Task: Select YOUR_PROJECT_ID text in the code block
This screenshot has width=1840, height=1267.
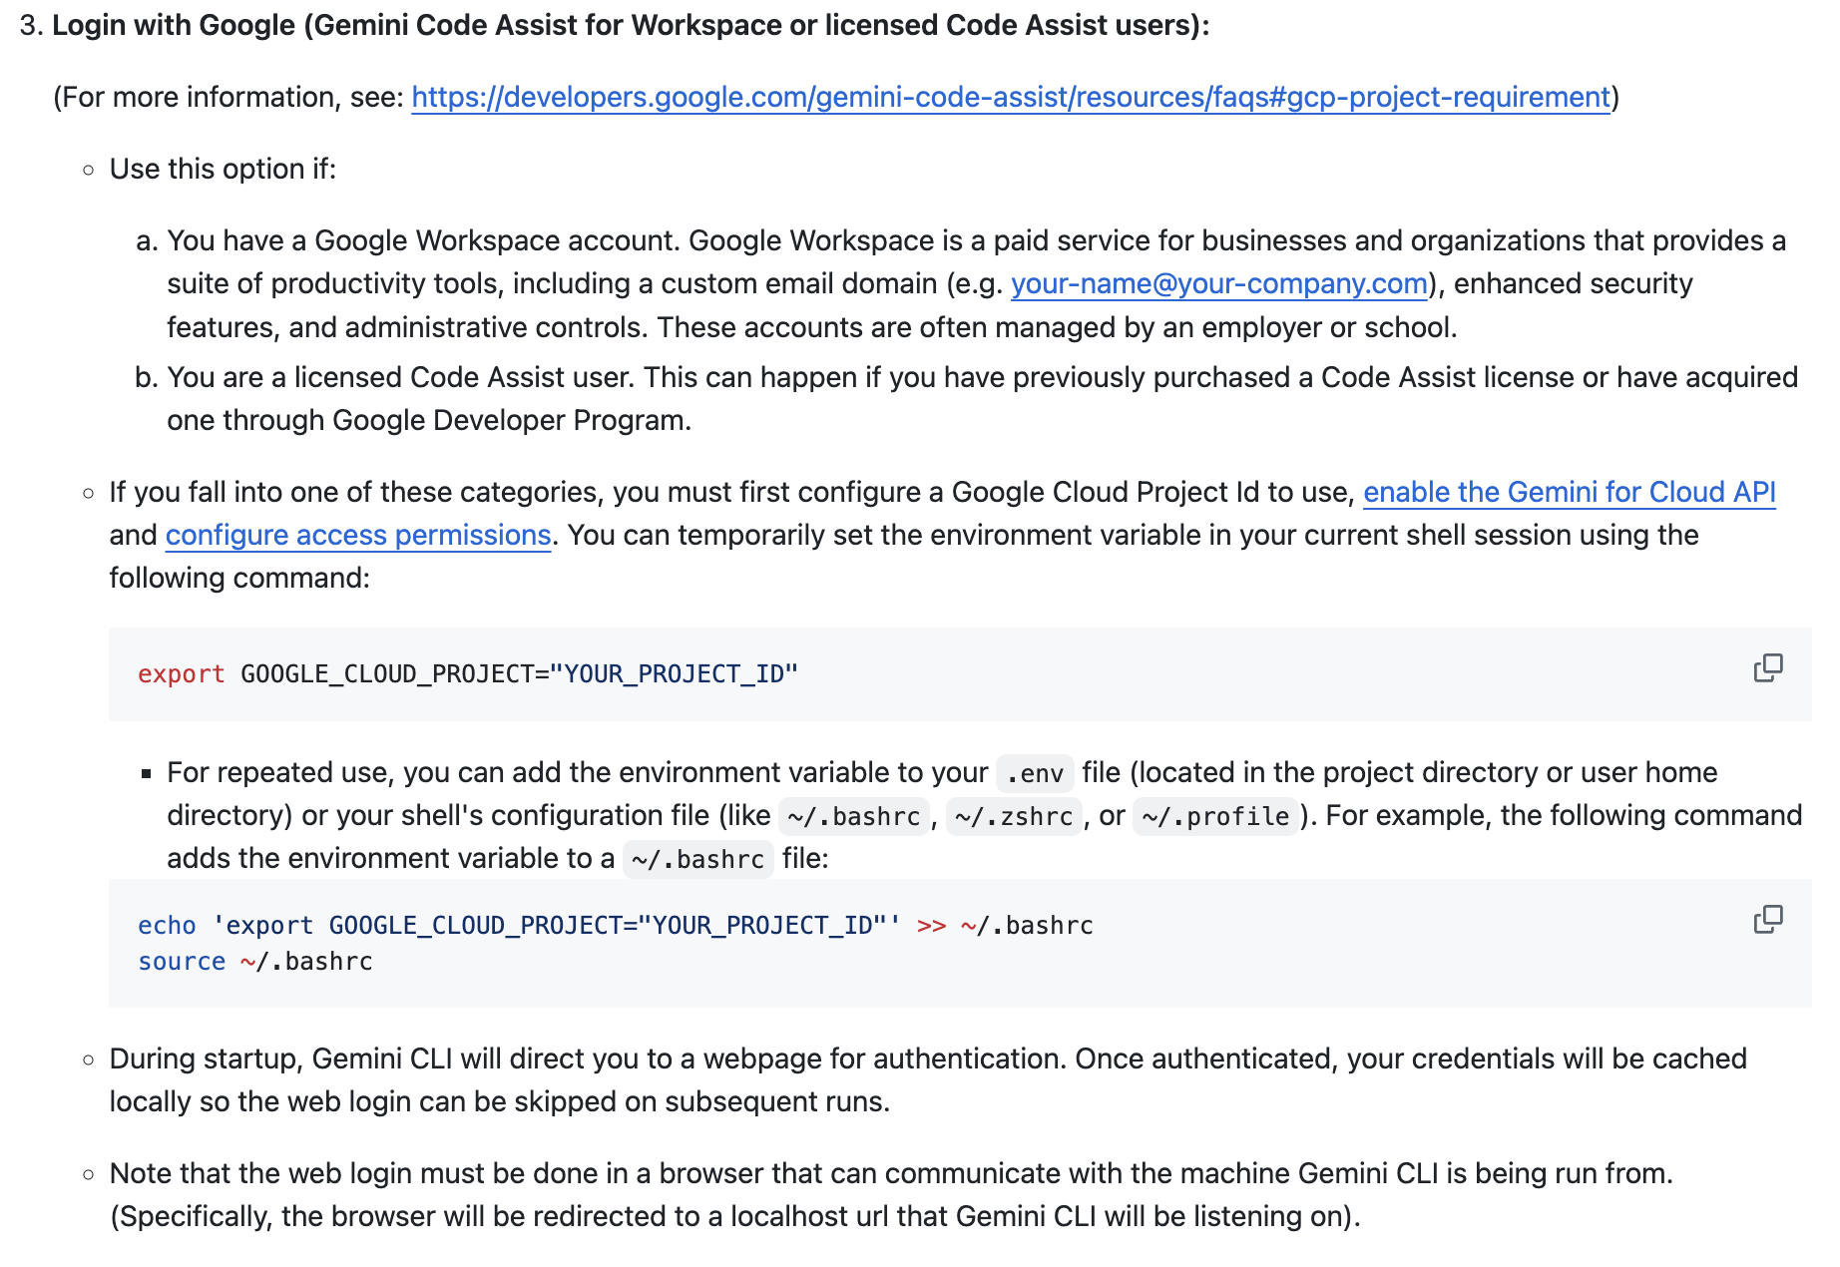Action: pyautogui.click(x=679, y=674)
